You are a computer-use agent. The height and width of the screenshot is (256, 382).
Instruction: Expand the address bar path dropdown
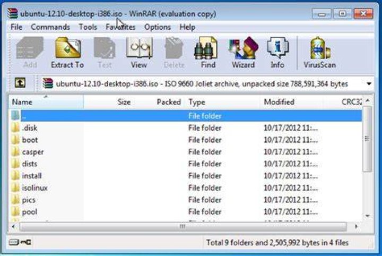click(x=369, y=84)
